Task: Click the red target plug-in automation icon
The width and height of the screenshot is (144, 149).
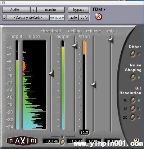Action: point(99,17)
